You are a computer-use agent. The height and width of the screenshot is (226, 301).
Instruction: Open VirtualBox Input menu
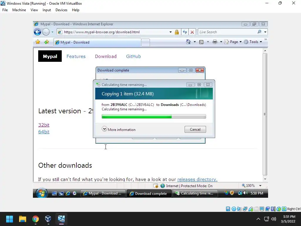47,10
